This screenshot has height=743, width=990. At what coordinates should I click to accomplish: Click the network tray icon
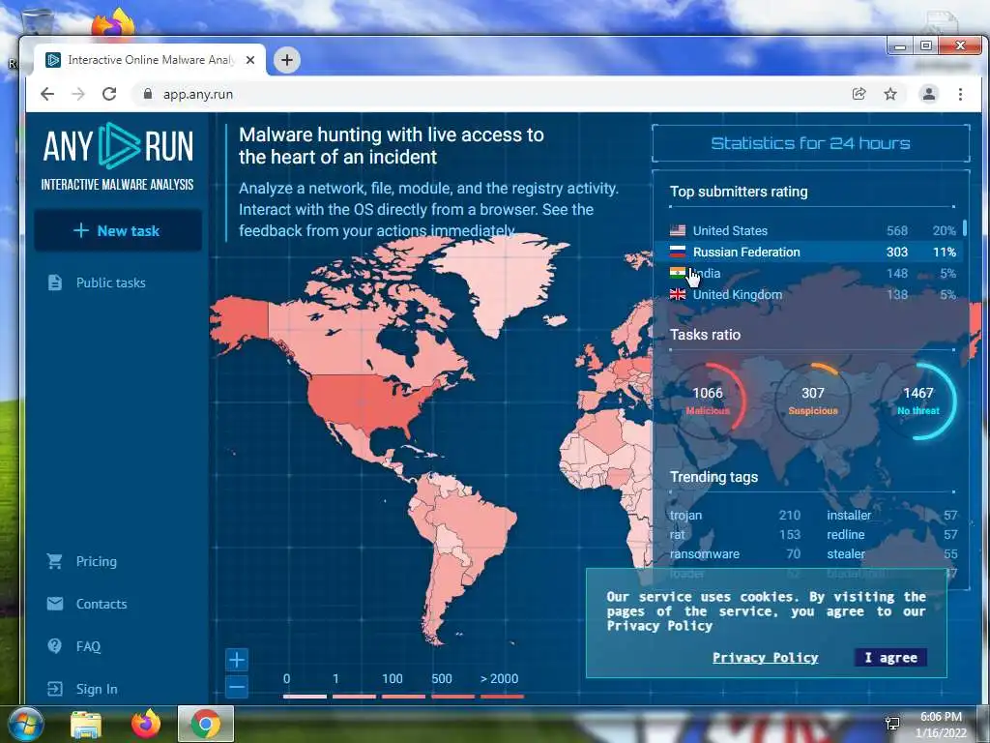click(892, 724)
